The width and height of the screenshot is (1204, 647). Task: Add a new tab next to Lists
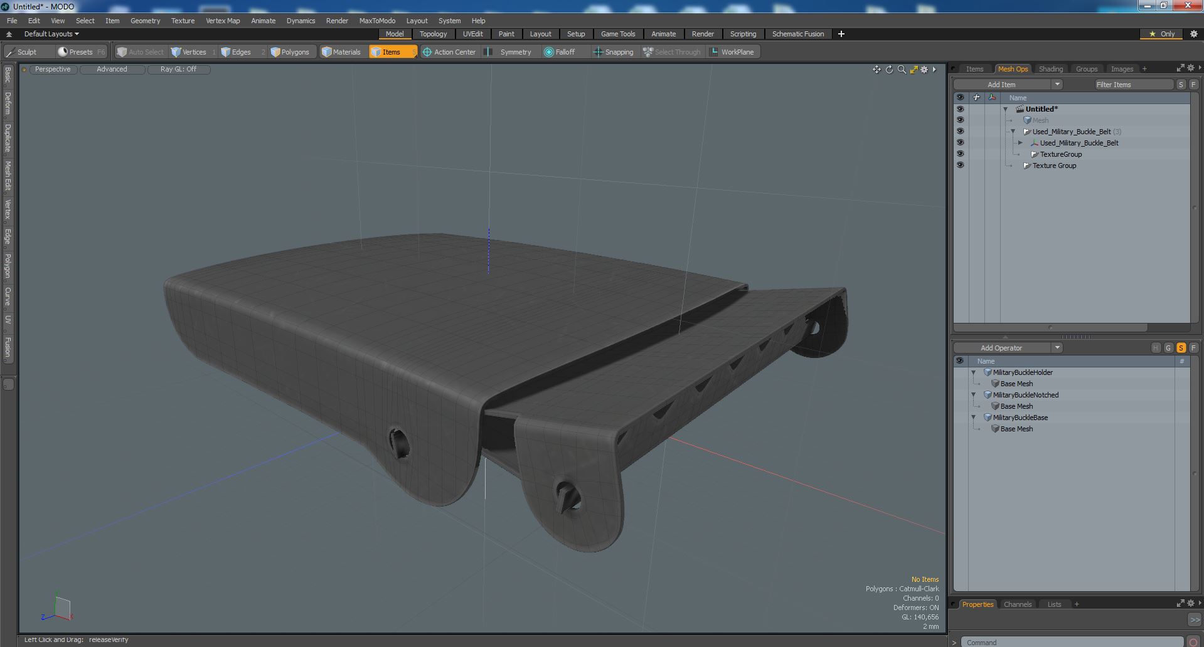coord(1077,604)
